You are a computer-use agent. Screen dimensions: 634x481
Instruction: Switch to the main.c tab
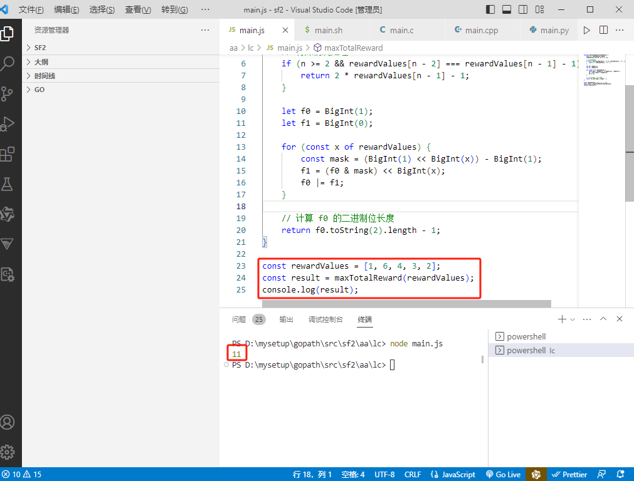407,30
